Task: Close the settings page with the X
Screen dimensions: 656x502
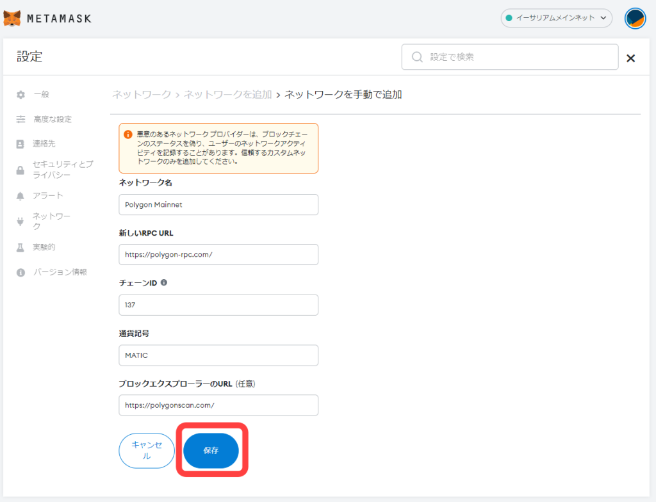Action: coord(630,58)
